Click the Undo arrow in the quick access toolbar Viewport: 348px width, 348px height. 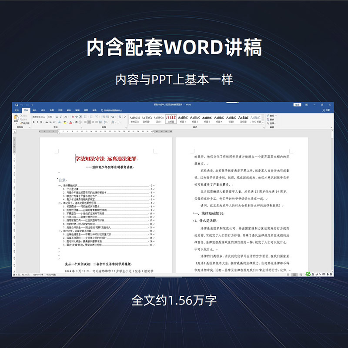(x=22, y=105)
